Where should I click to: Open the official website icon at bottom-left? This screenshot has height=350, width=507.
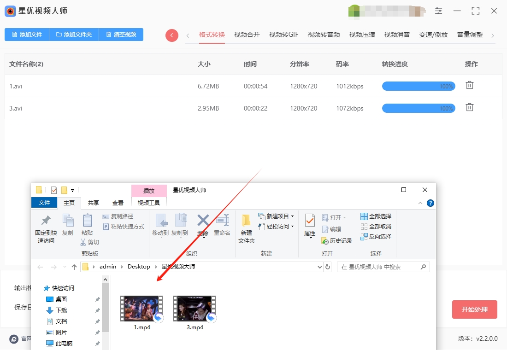[13, 338]
